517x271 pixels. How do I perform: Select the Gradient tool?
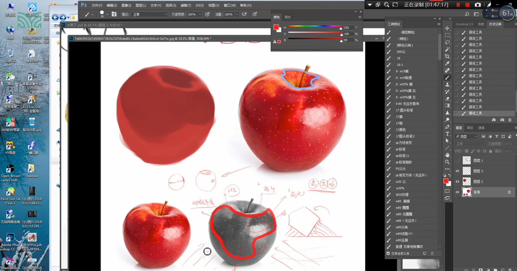point(447,106)
